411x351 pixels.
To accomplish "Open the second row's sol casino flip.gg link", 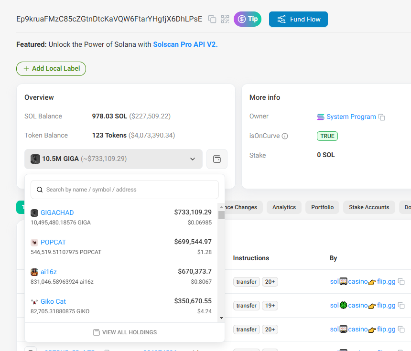I will pos(363,306).
